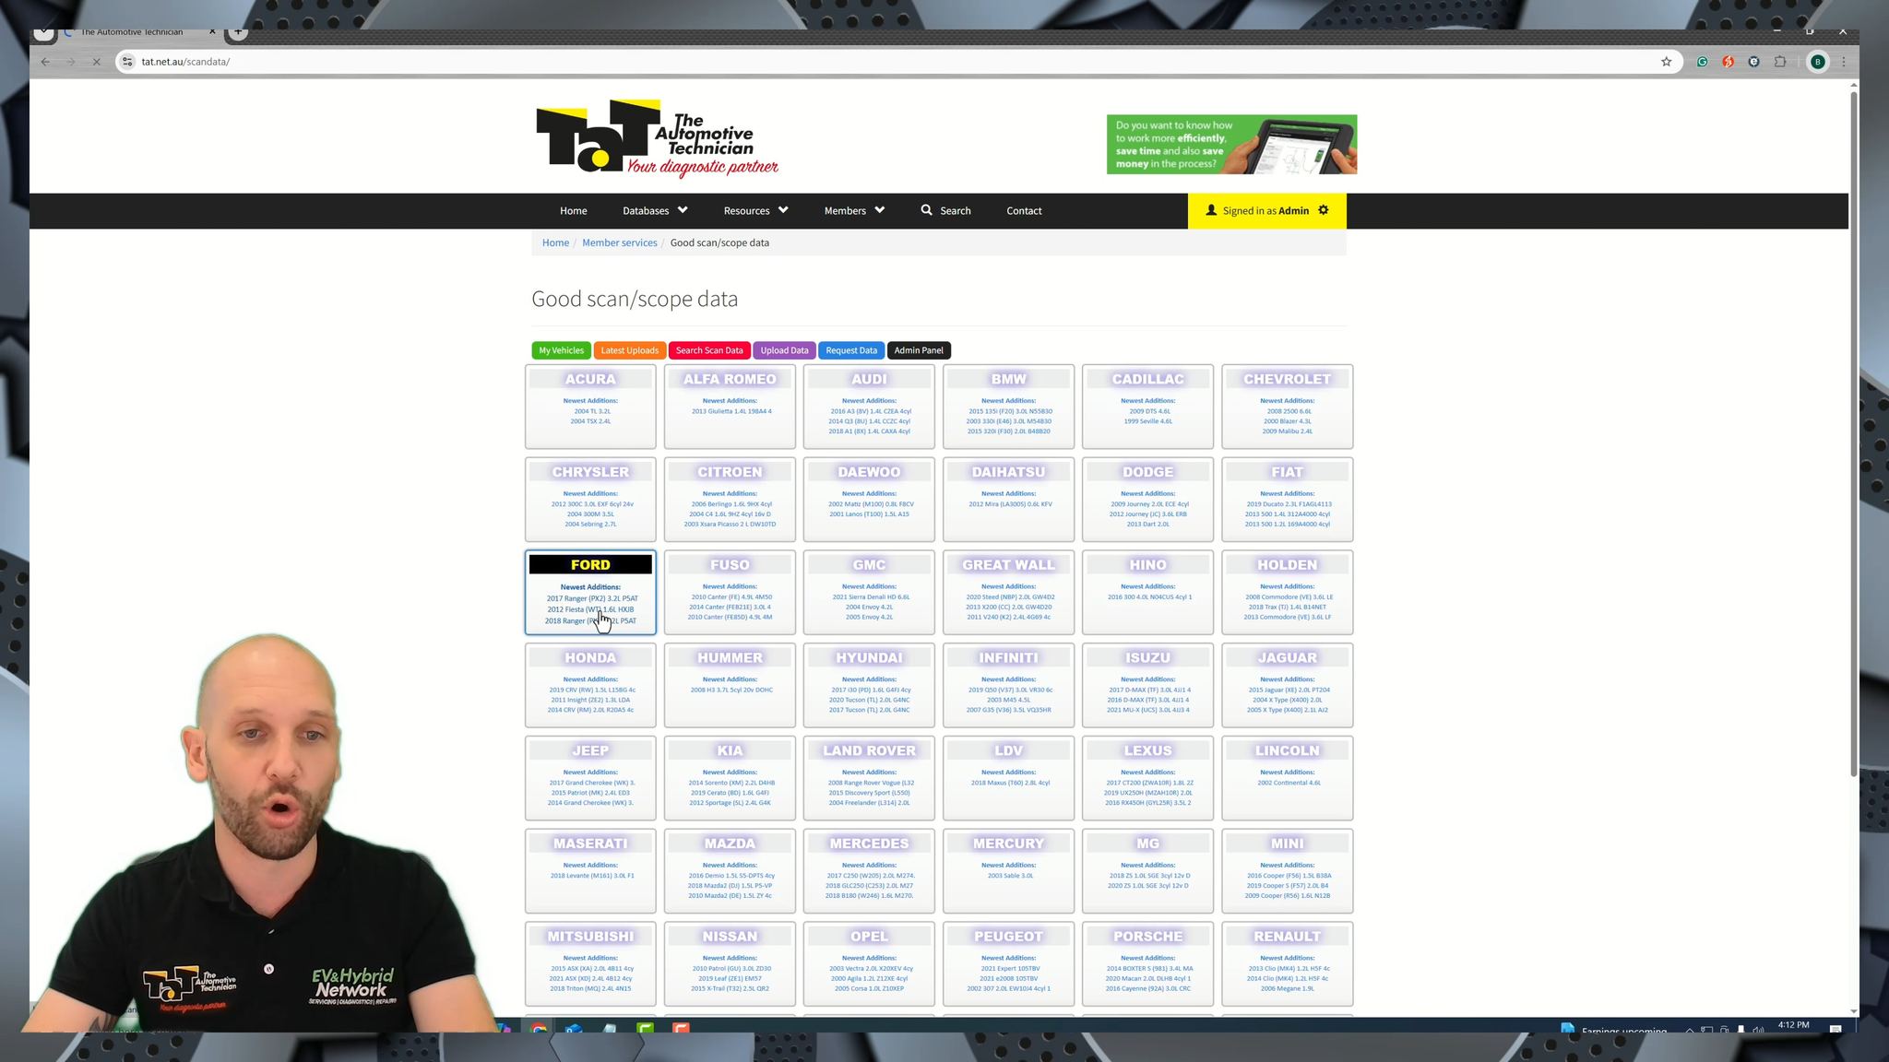This screenshot has height=1062, width=1889.
Task: Click the page vertical scrollbar
Action: 1853,433
